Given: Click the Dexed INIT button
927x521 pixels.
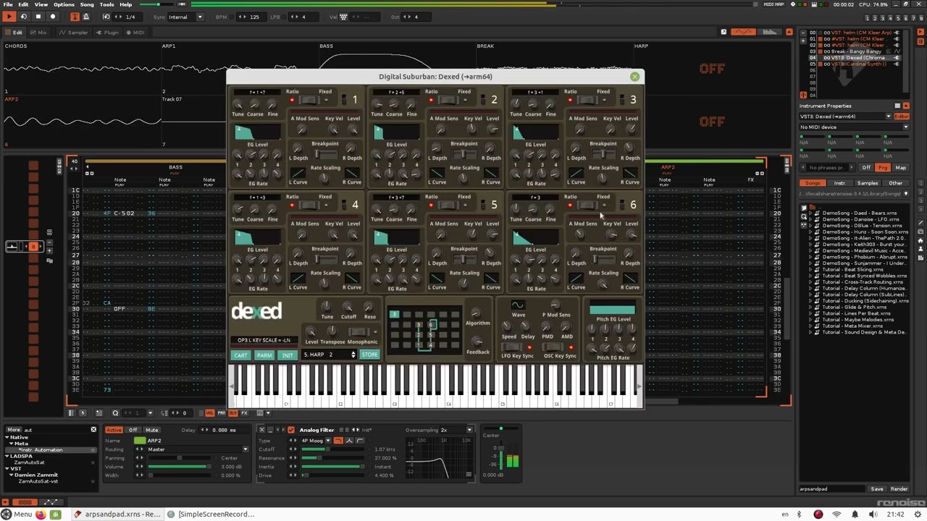Looking at the screenshot, I should point(288,355).
